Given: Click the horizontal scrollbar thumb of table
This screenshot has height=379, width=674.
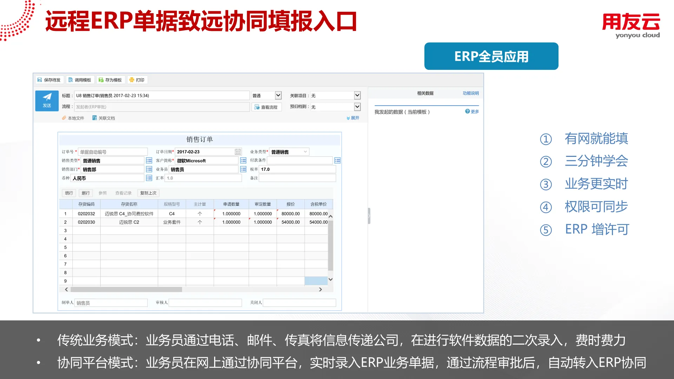Looking at the screenshot, I should pos(126,290).
